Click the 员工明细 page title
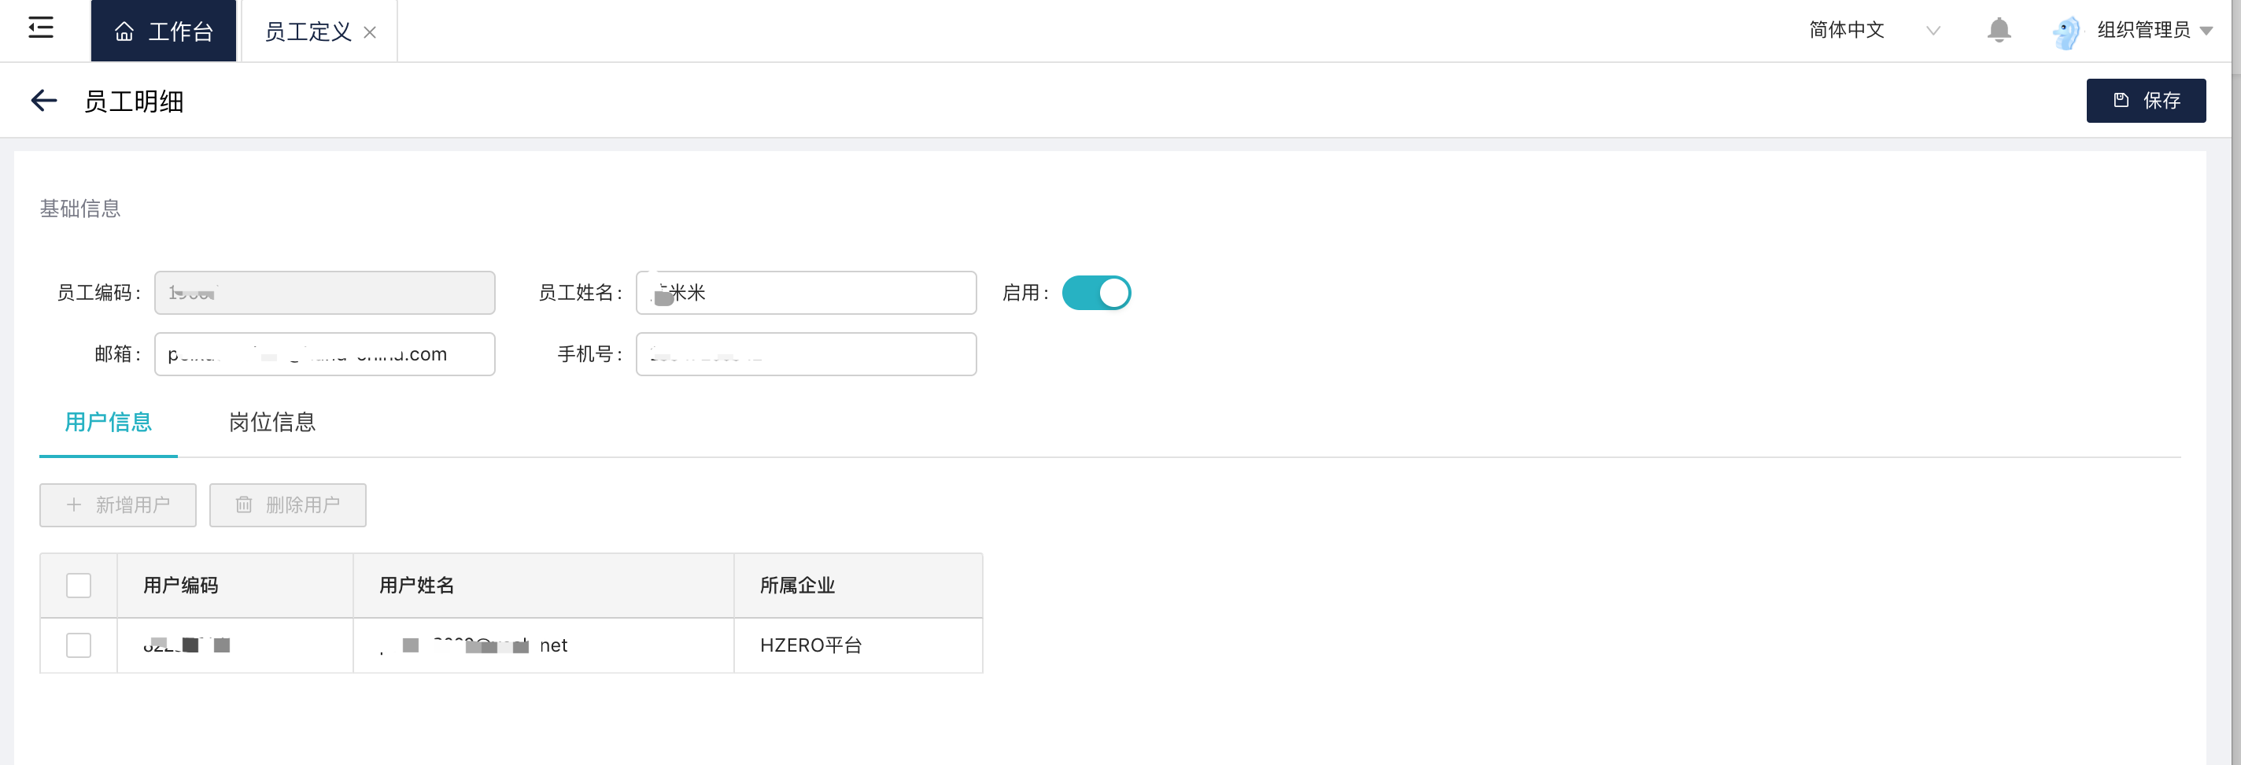The width and height of the screenshot is (2241, 765). coord(133,102)
